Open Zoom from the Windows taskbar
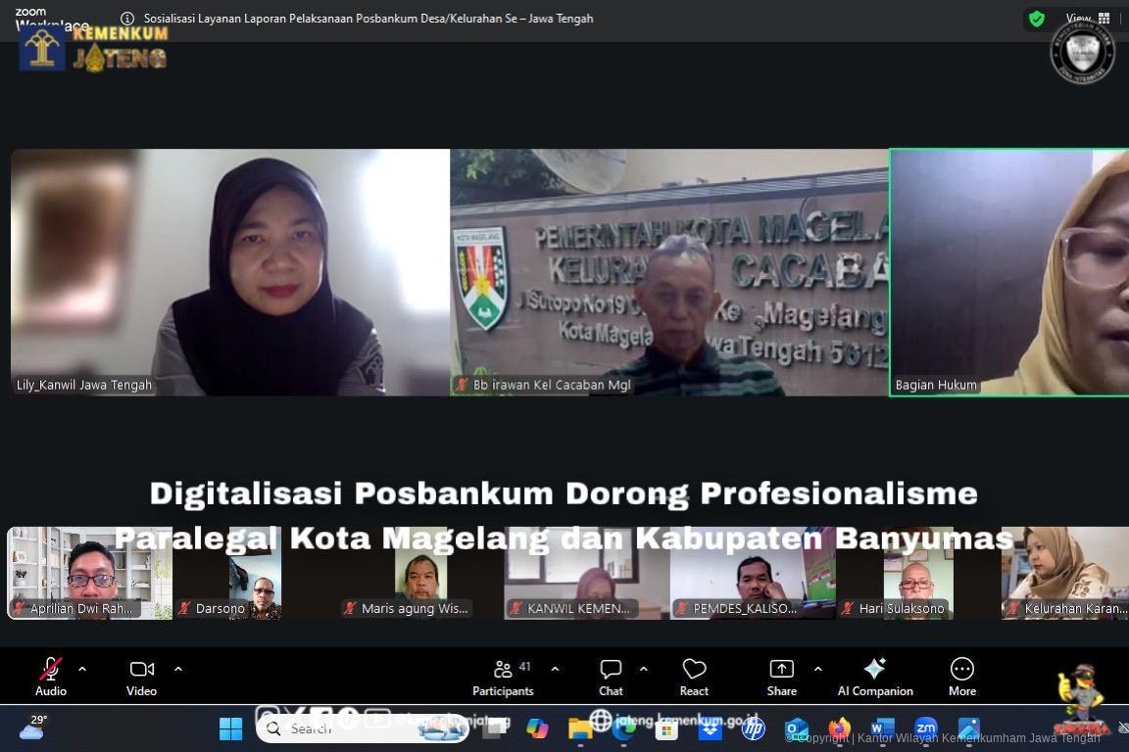The image size is (1129, 752). point(925,728)
